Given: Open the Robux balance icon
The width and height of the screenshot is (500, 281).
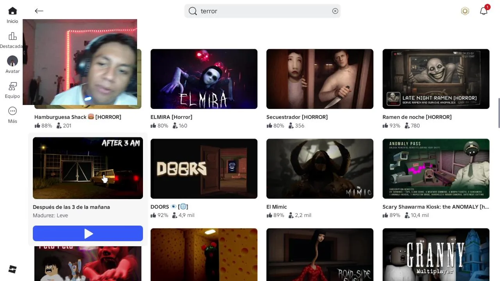Looking at the screenshot, I should pyautogui.click(x=465, y=11).
